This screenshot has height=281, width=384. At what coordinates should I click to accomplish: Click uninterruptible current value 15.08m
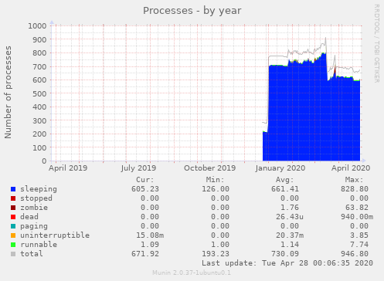(x=150, y=235)
